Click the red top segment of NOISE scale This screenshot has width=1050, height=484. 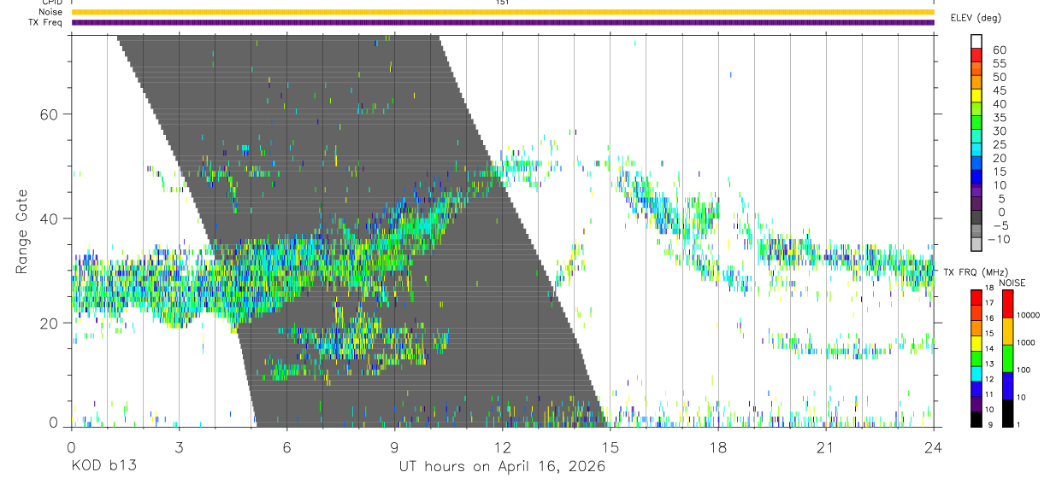[x=1009, y=303]
